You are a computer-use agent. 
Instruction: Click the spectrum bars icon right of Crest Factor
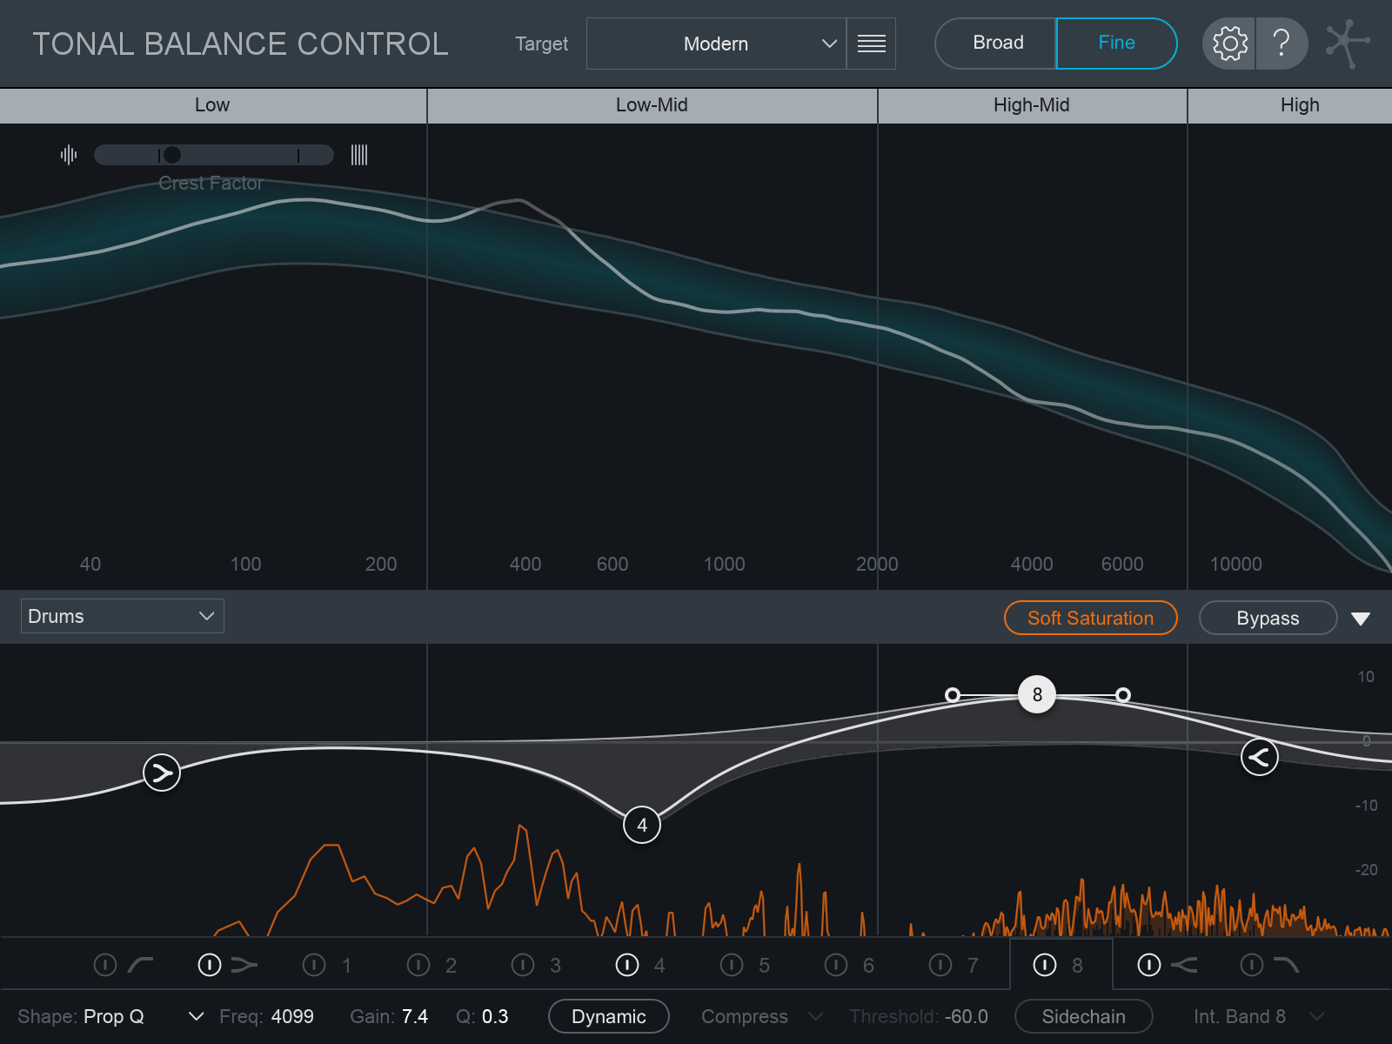(x=358, y=154)
